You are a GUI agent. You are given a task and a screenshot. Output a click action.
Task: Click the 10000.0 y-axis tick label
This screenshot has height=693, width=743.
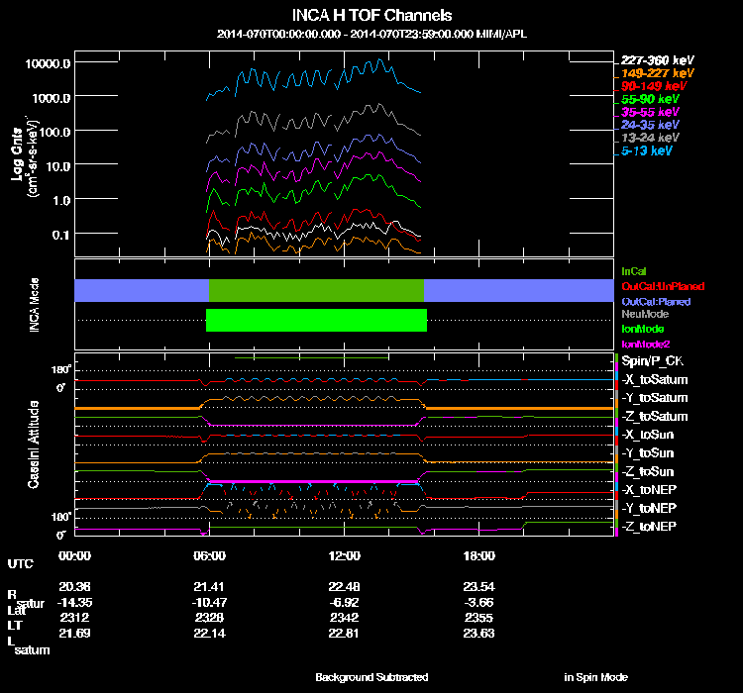pyautogui.click(x=49, y=63)
